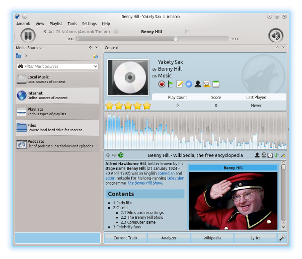Click the Media Sources home folder icon
Image resolution: width=302 pixels, height=259 pixels.
[x=19, y=56]
